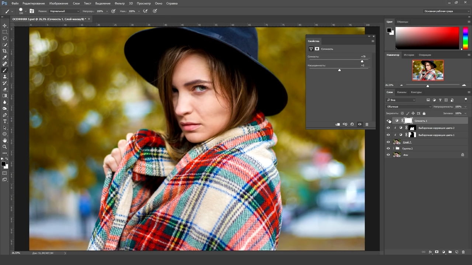Hide Выборочная коррекция цвета 1 layer
This screenshot has width=472, height=265.
388,135
